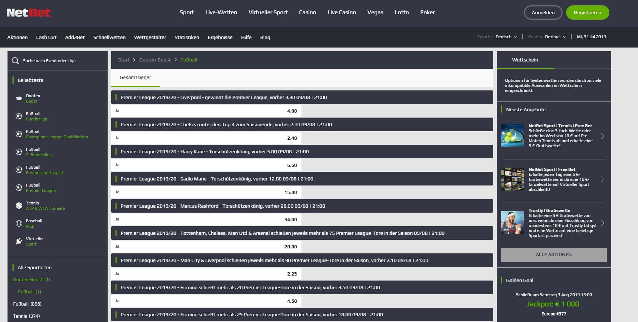Focus the Suche nach Event oder Liga field
Viewport: 638px width, 322px height.
58,61
